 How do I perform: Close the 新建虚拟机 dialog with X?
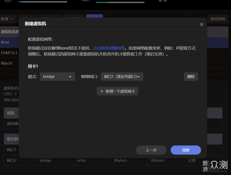[x=201, y=24]
